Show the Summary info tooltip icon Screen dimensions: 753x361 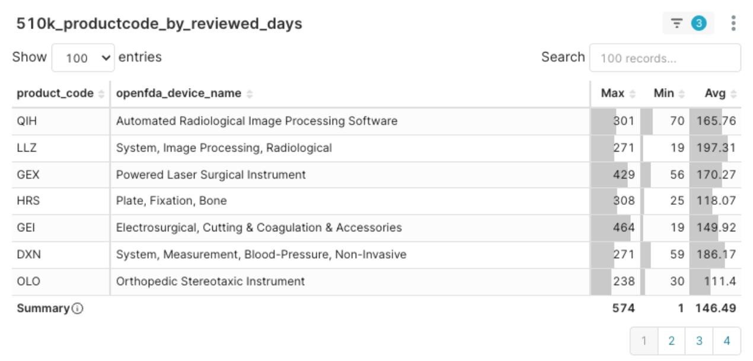coord(77,308)
